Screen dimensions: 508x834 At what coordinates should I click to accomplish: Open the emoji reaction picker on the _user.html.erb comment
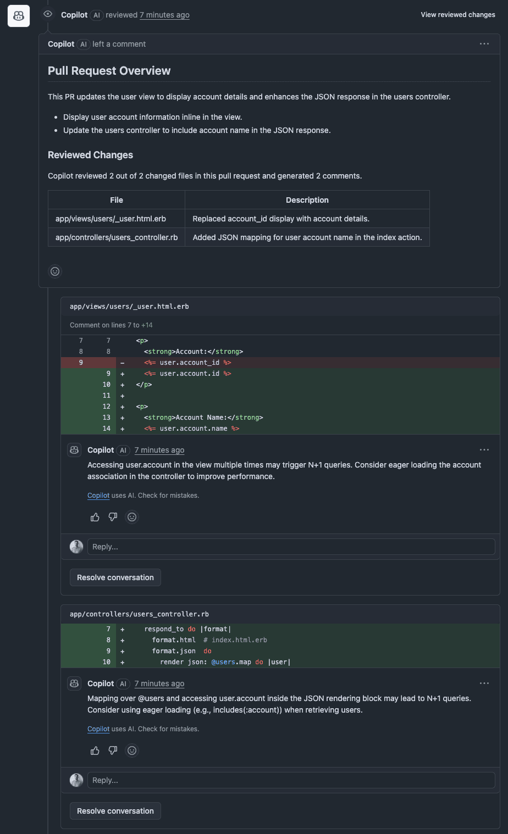[x=132, y=517]
